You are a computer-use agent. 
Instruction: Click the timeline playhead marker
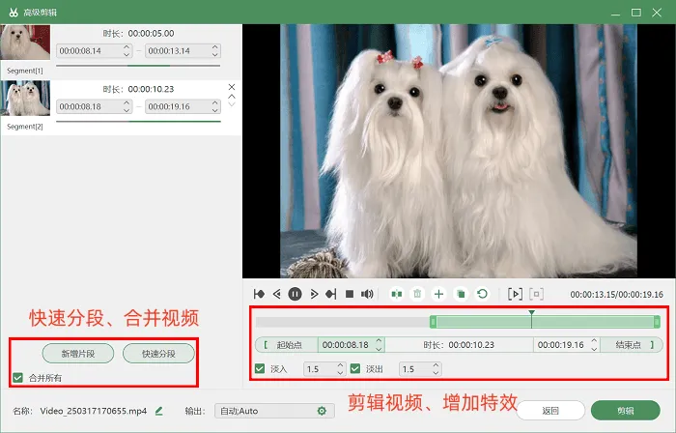tap(531, 318)
